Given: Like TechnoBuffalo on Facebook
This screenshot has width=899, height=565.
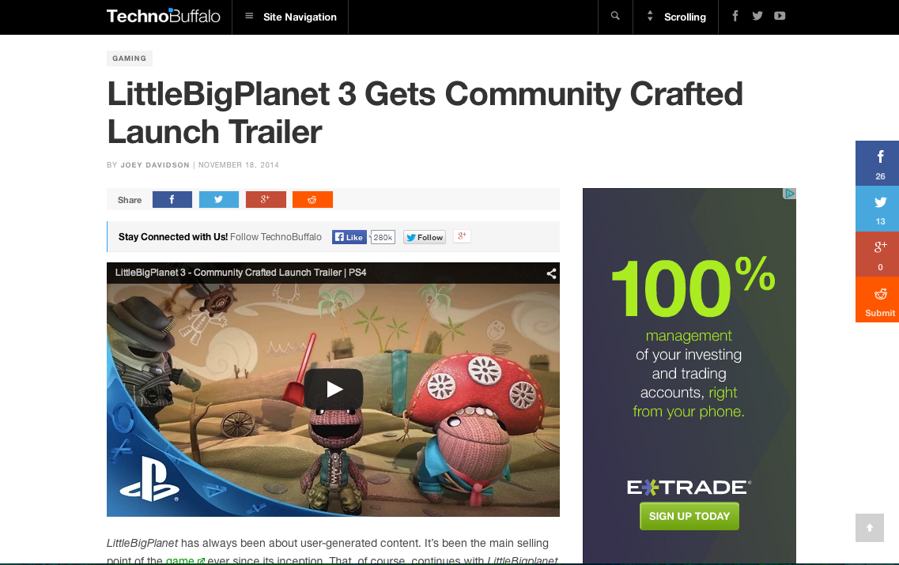Looking at the screenshot, I should pos(349,237).
